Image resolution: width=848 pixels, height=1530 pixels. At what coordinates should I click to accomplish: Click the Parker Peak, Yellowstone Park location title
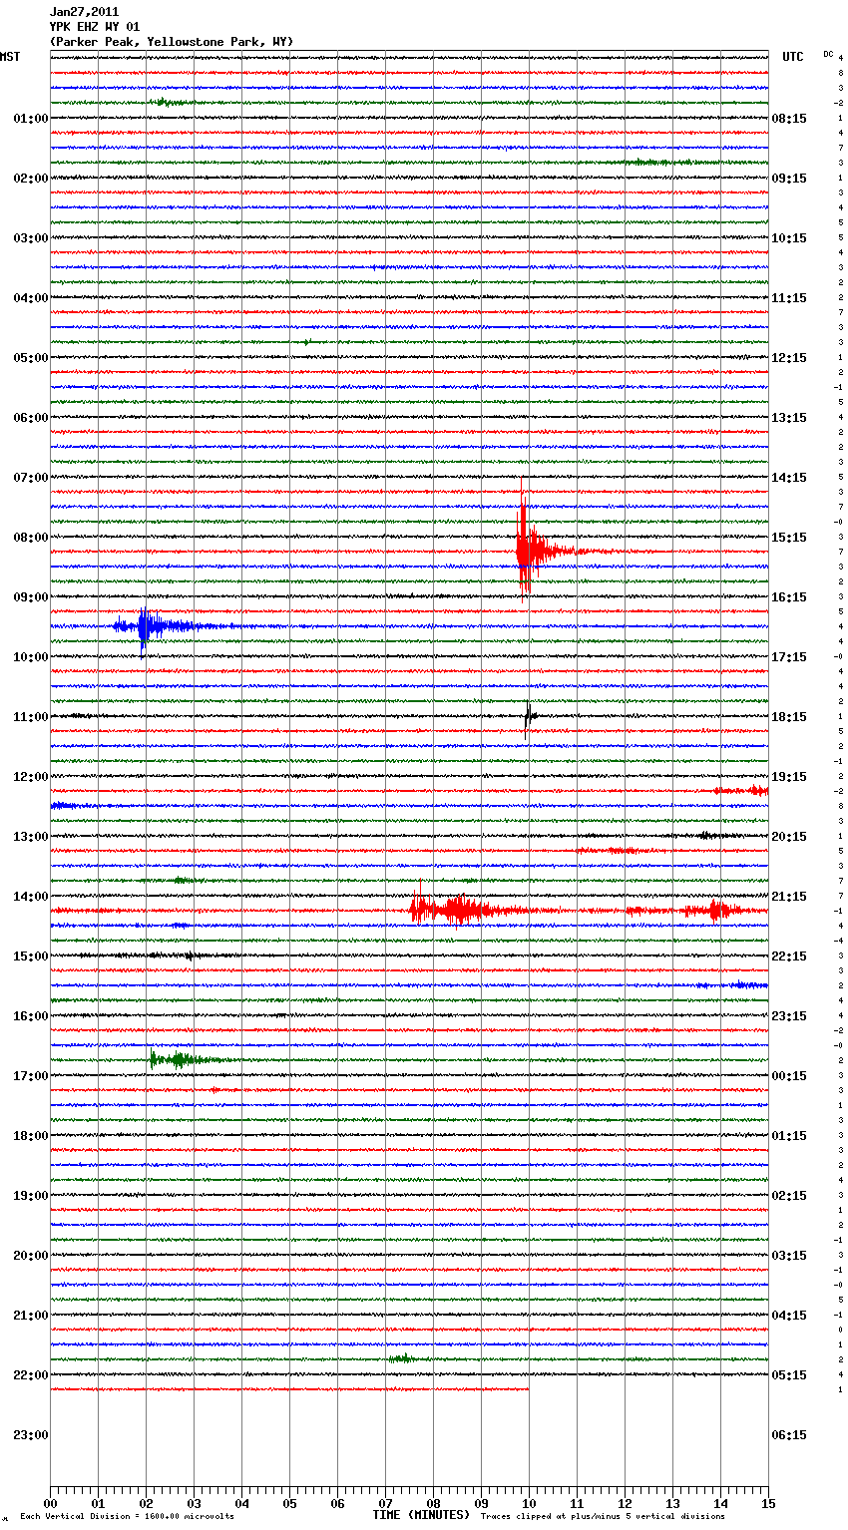pos(172,42)
